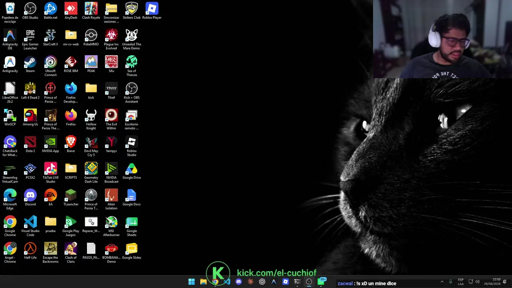Open File Explorer from the taskbar
512x288 pixels.
point(203,282)
